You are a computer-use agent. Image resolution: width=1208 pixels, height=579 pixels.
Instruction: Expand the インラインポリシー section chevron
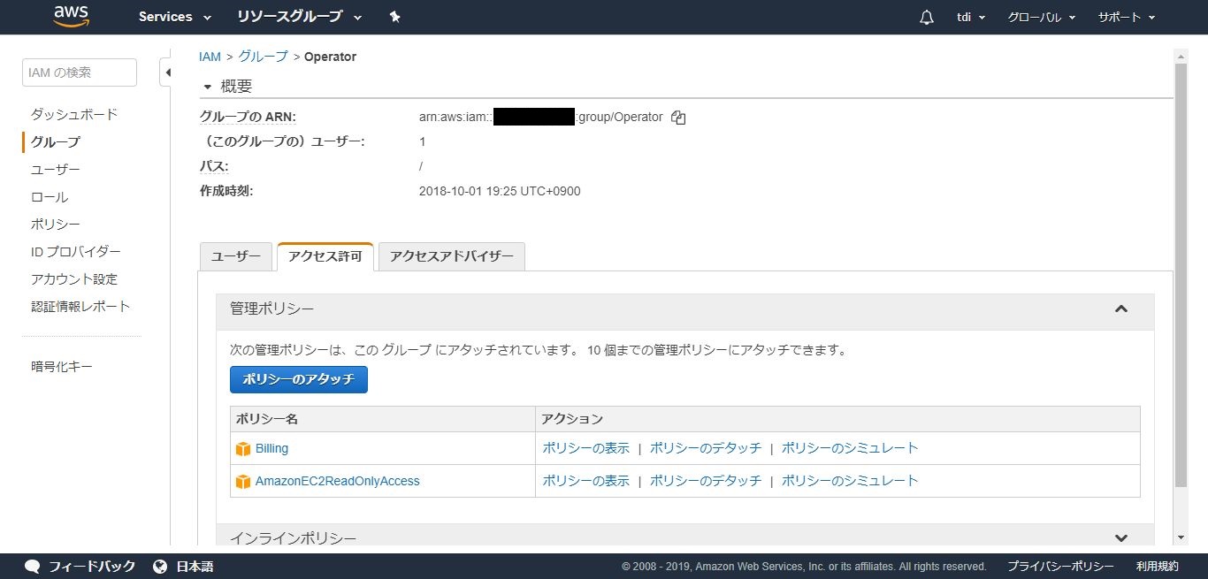(1120, 537)
